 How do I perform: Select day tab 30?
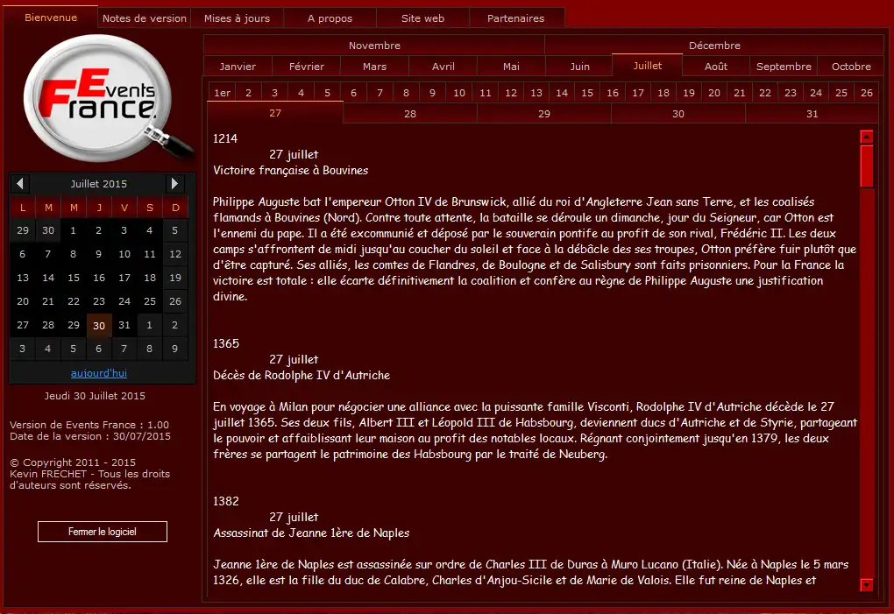click(x=678, y=113)
